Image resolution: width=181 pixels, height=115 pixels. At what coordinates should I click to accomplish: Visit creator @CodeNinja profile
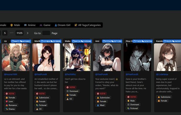pos(162,74)
